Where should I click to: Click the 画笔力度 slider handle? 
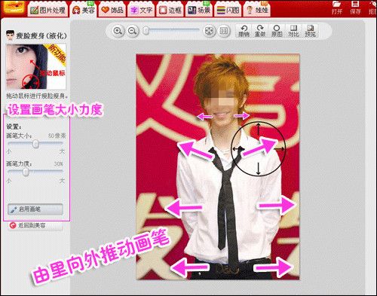pos(26,172)
